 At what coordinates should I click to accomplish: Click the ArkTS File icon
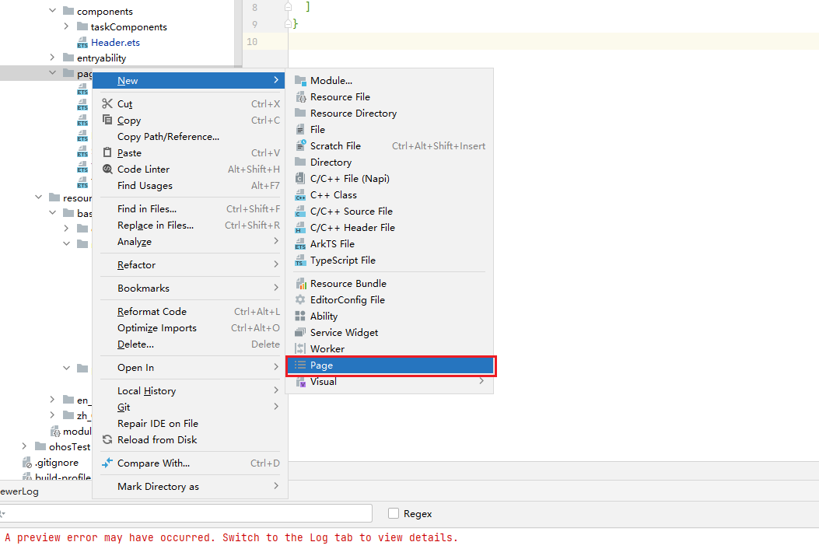(300, 244)
